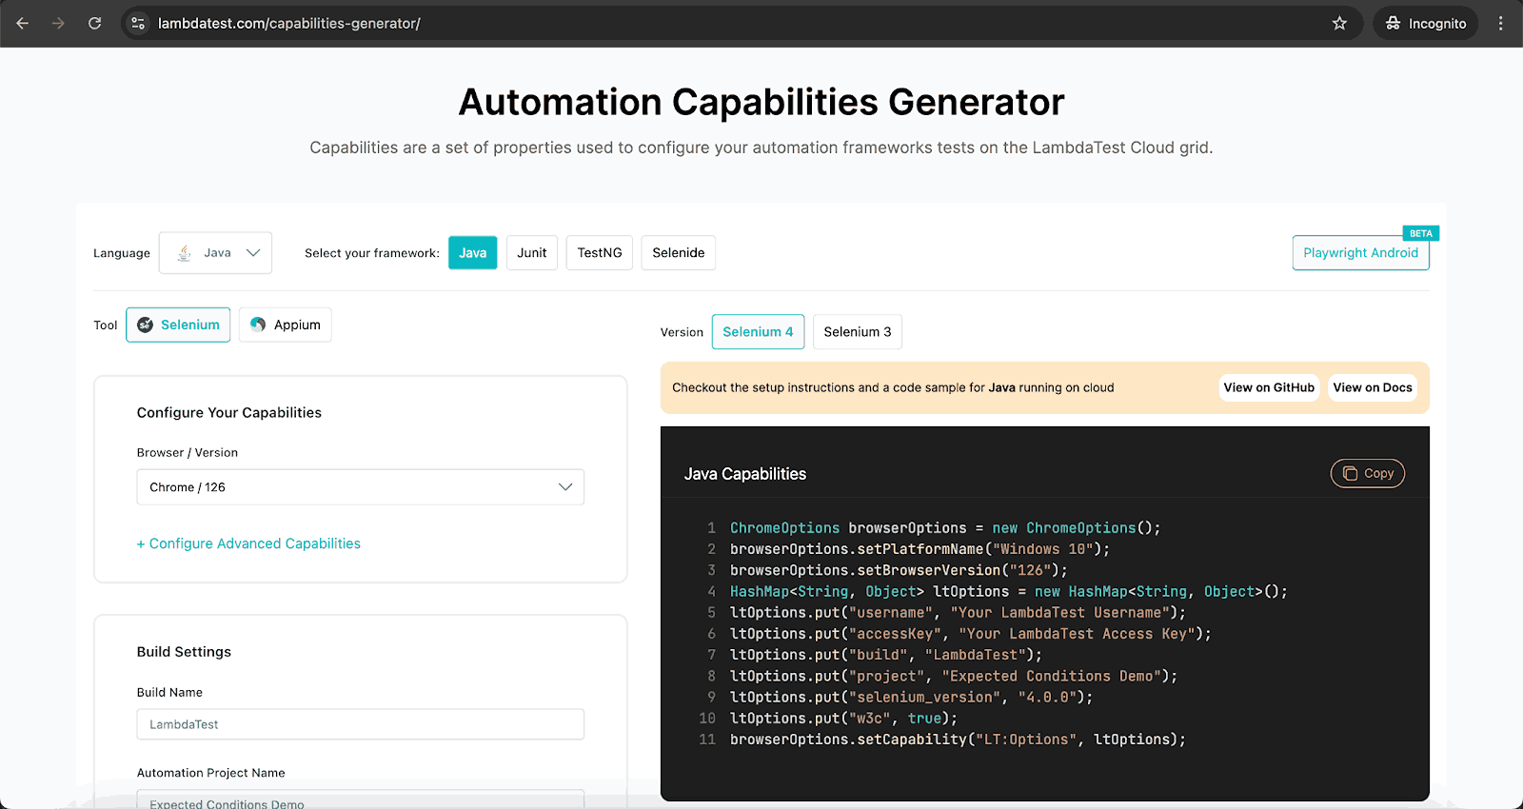
Task: Select the Selenium tool option
Action: [x=178, y=325]
